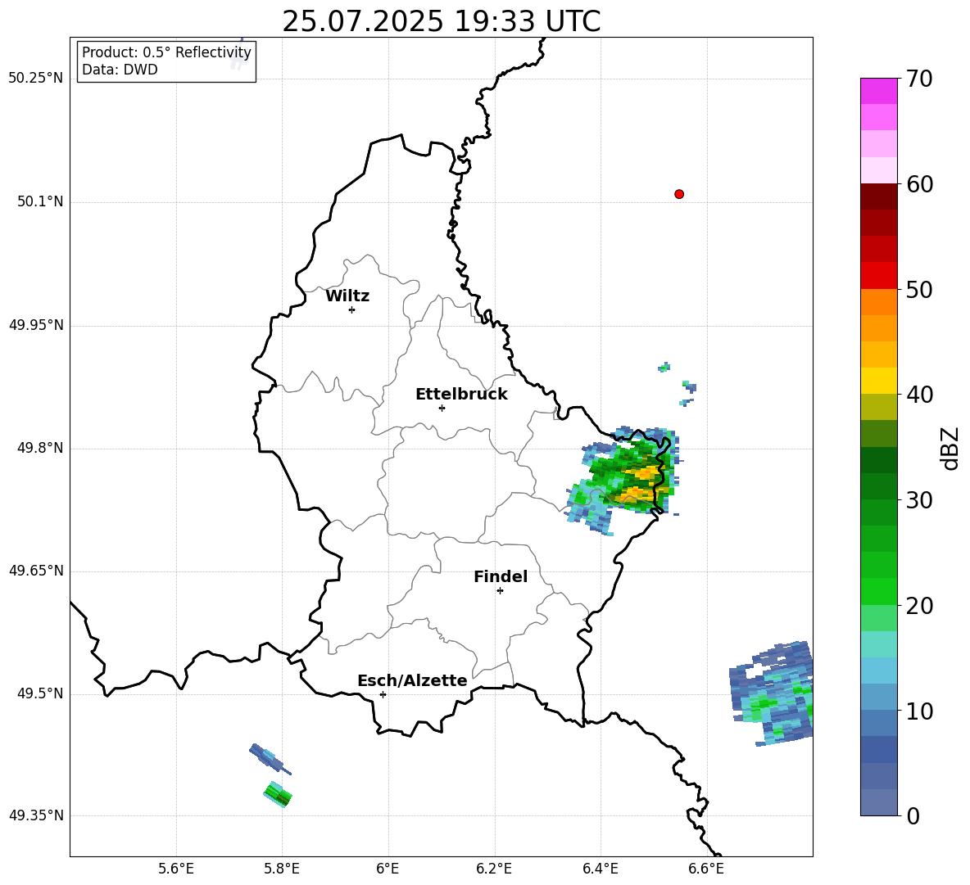970x885 pixels.
Task: Click the bright red colorbar swatch above 50
Action: 879,276
